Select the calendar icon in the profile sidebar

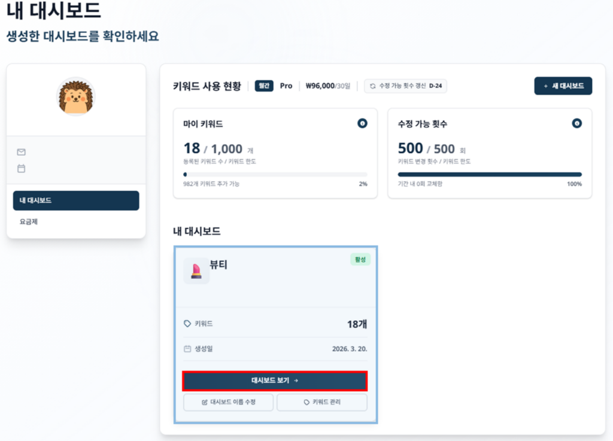[x=21, y=169]
